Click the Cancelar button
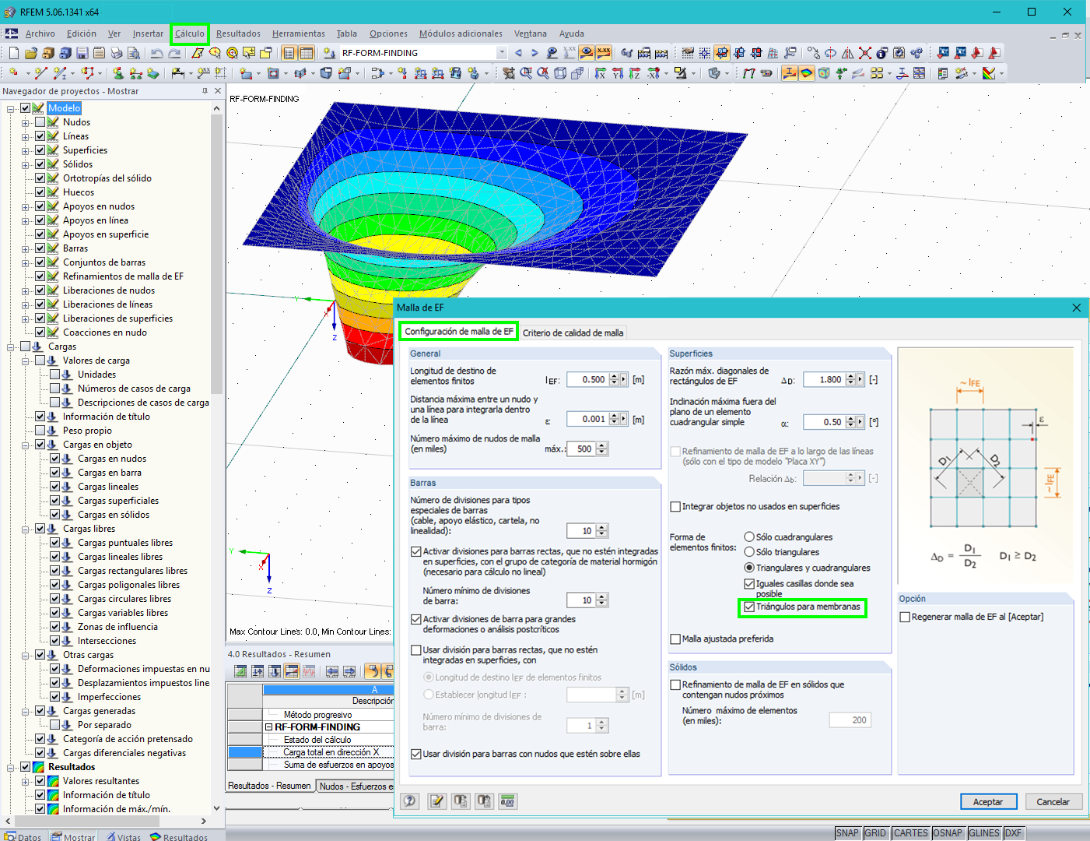Image resolution: width=1090 pixels, height=841 pixels. tap(1053, 801)
